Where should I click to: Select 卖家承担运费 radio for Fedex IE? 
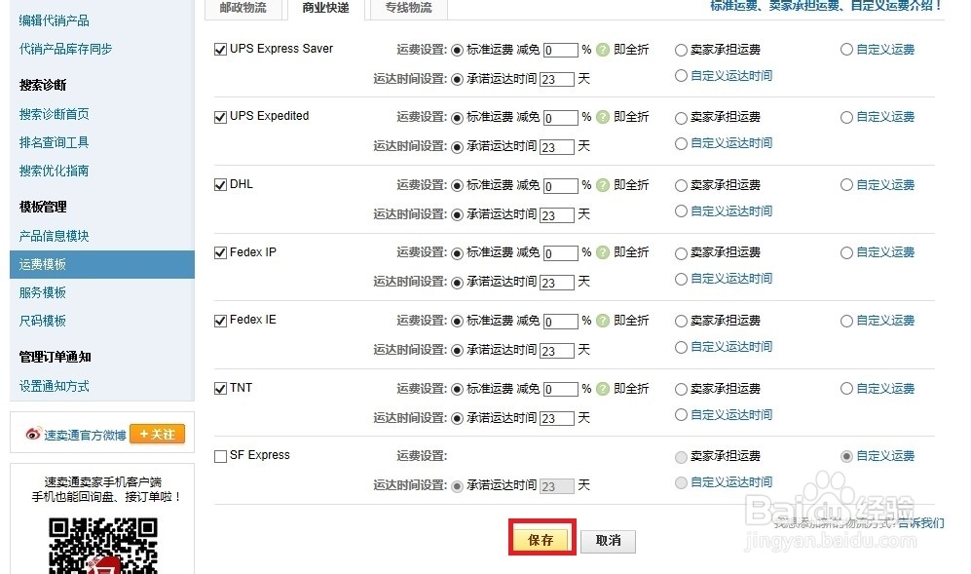click(681, 321)
